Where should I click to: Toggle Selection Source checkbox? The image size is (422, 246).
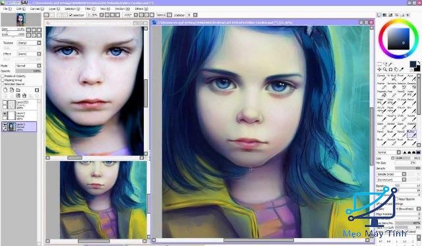(x=3, y=84)
